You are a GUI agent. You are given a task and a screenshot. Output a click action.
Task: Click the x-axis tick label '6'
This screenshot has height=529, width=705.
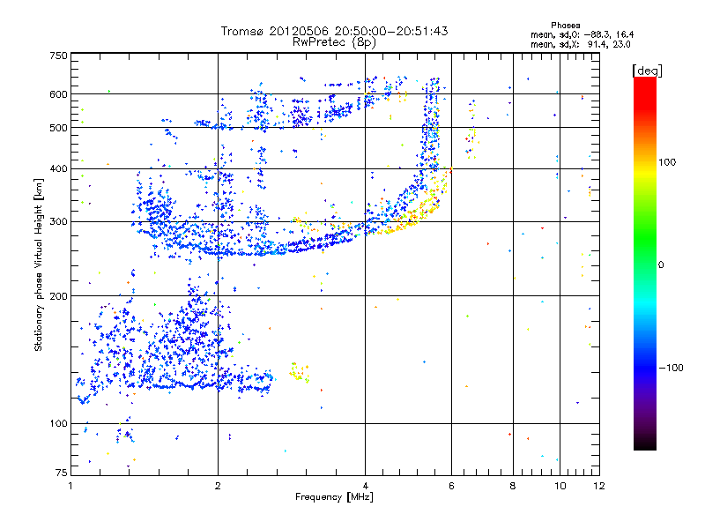(x=451, y=486)
